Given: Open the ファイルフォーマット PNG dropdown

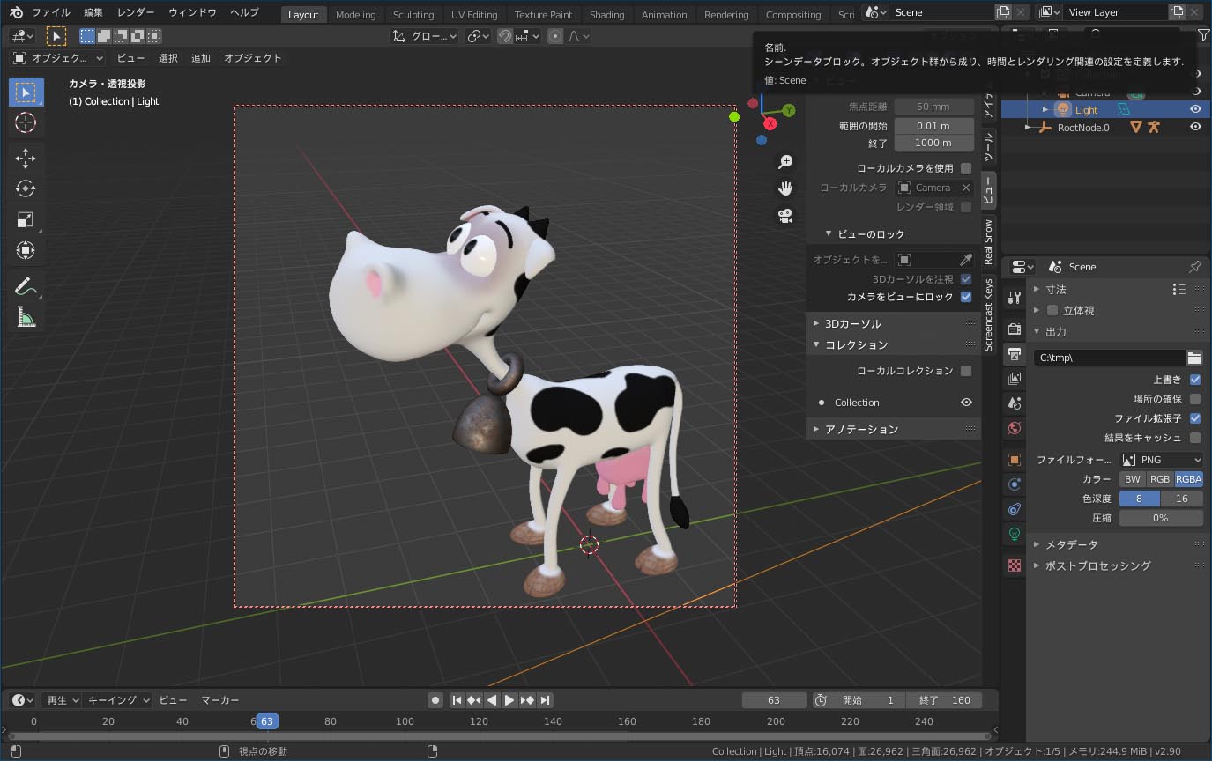Looking at the screenshot, I should tap(1161, 459).
